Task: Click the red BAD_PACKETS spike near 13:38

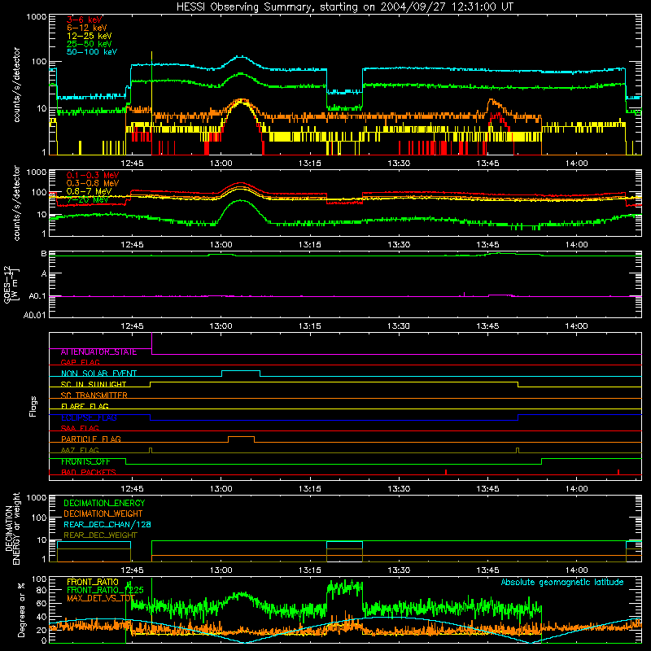Action: 445,472
